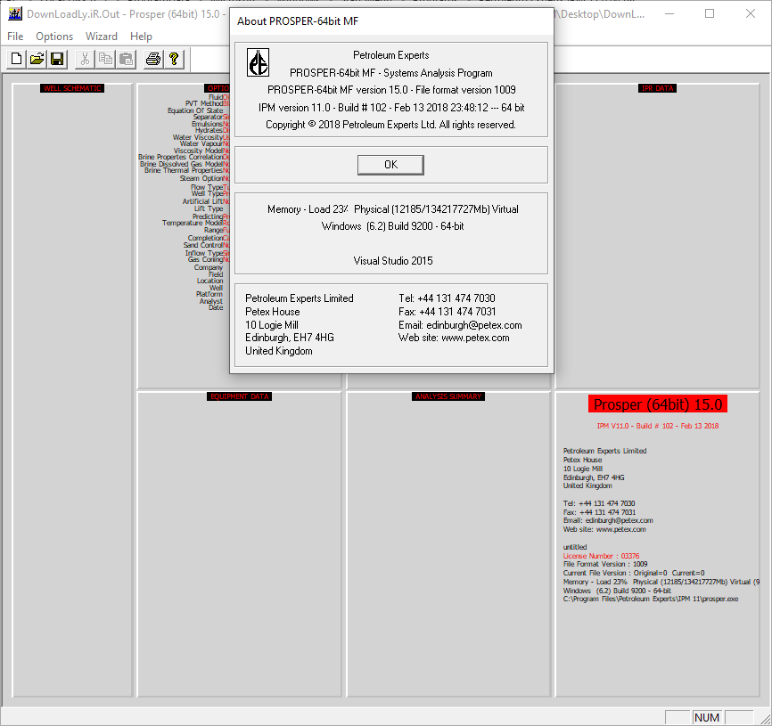Viewport: 772px width, 726px height.
Task: Click the PVT Method option label
Action: (203, 104)
